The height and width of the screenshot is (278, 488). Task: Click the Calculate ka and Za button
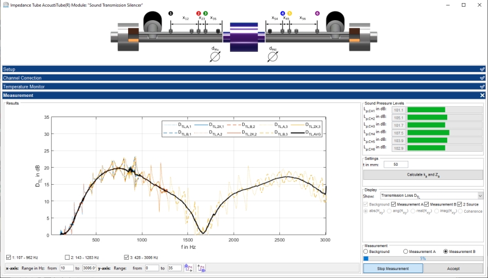pyautogui.click(x=423, y=175)
